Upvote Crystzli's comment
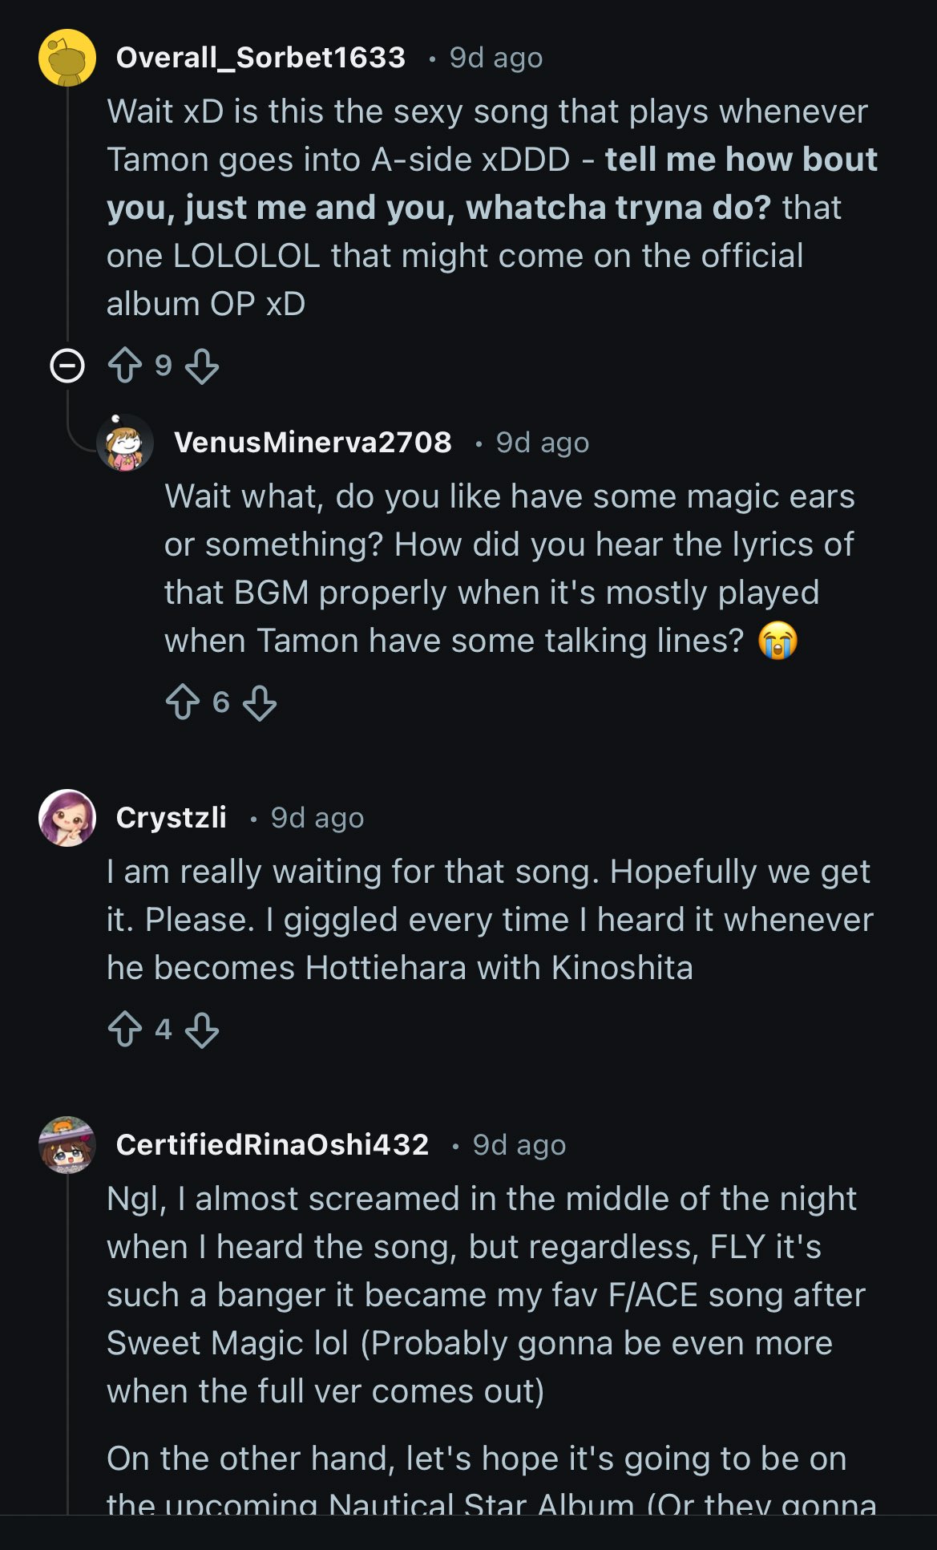Screen dimensions: 937x1550 click(125, 1030)
